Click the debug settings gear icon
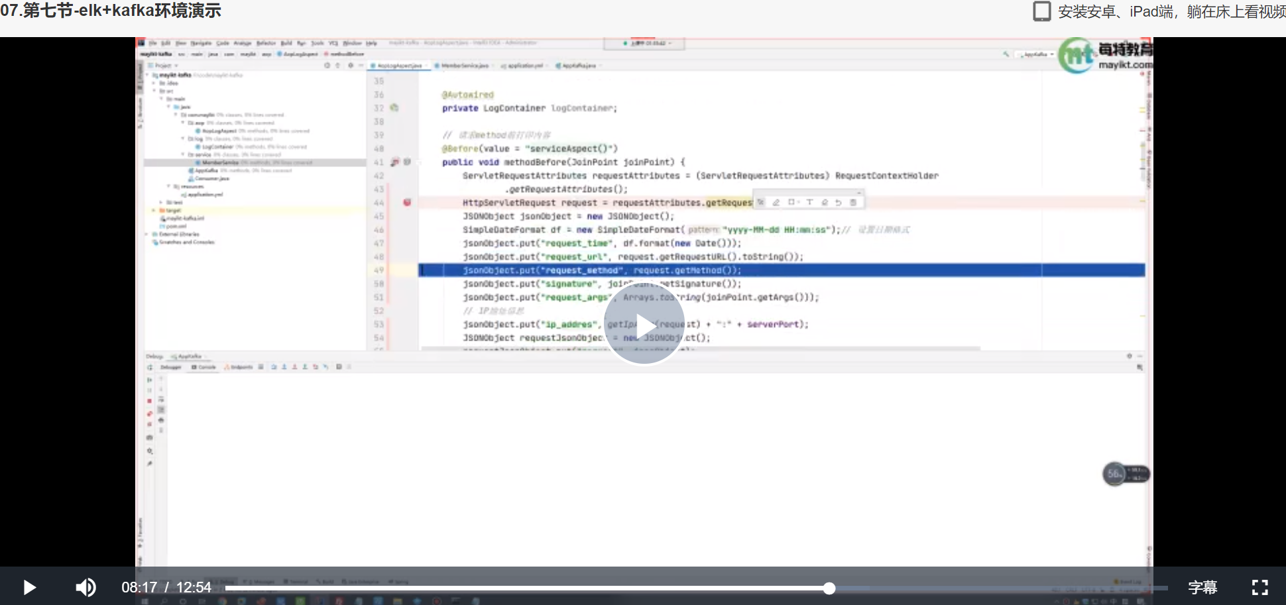1286x605 pixels. pos(150,451)
